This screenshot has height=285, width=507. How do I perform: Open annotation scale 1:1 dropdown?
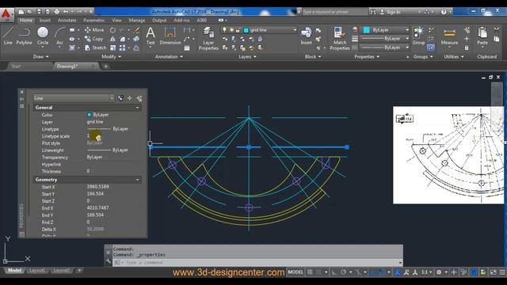[427, 272]
